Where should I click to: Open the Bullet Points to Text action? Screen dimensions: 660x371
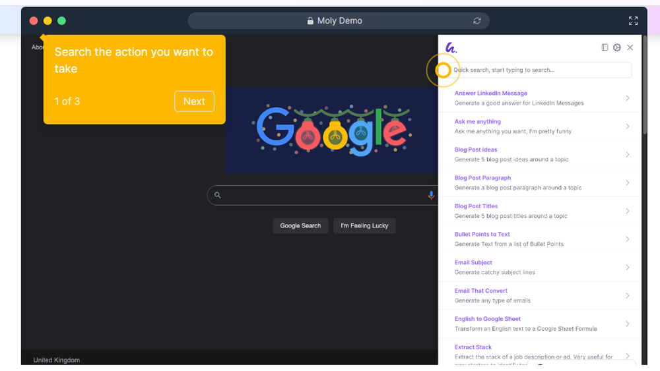540,239
